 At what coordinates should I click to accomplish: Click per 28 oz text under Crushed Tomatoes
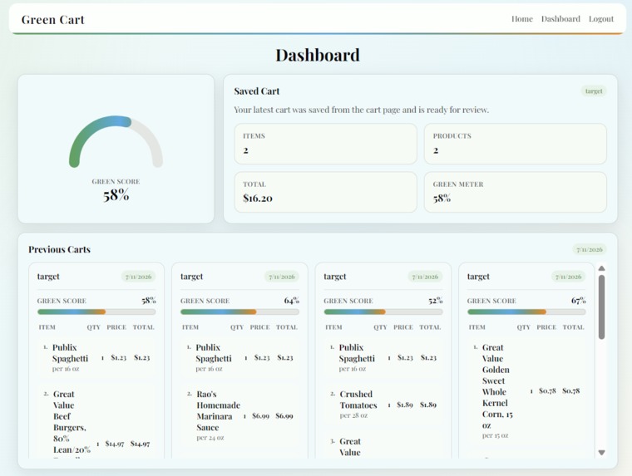[x=353, y=415]
